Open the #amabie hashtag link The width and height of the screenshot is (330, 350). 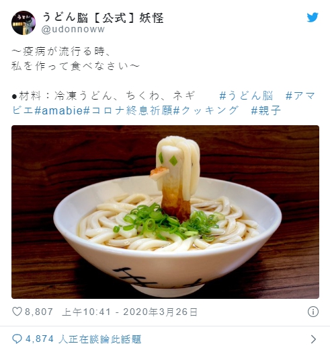[x=59, y=110]
